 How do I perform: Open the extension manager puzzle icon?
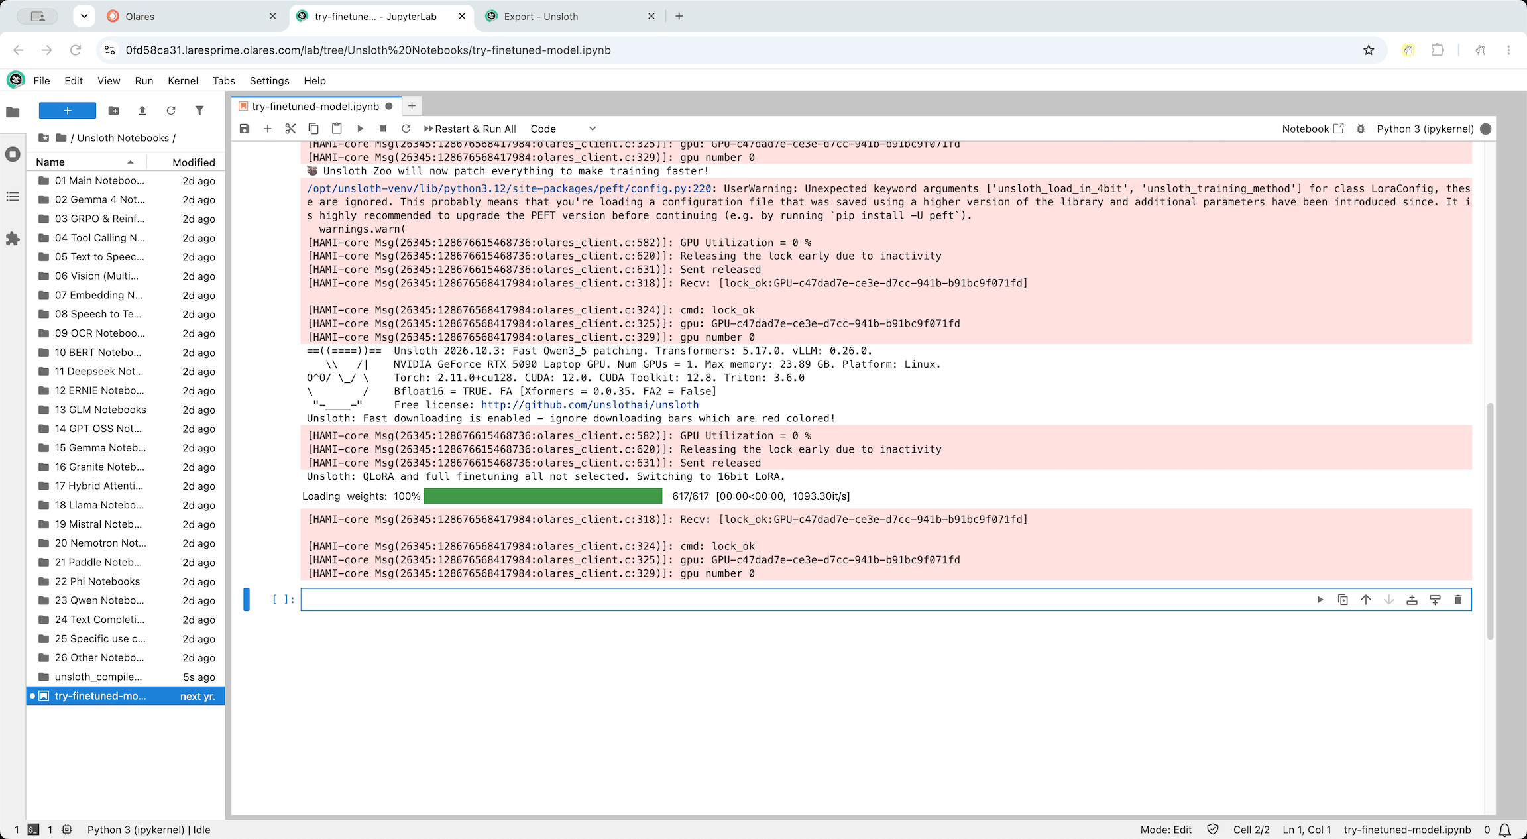pyautogui.click(x=13, y=239)
